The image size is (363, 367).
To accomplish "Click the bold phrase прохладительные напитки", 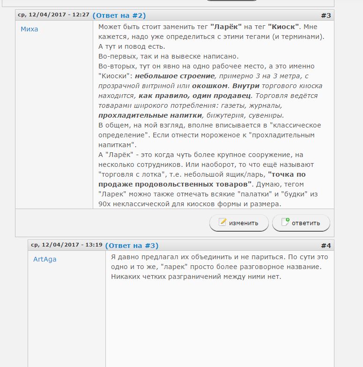I will (x=150, y=115).
